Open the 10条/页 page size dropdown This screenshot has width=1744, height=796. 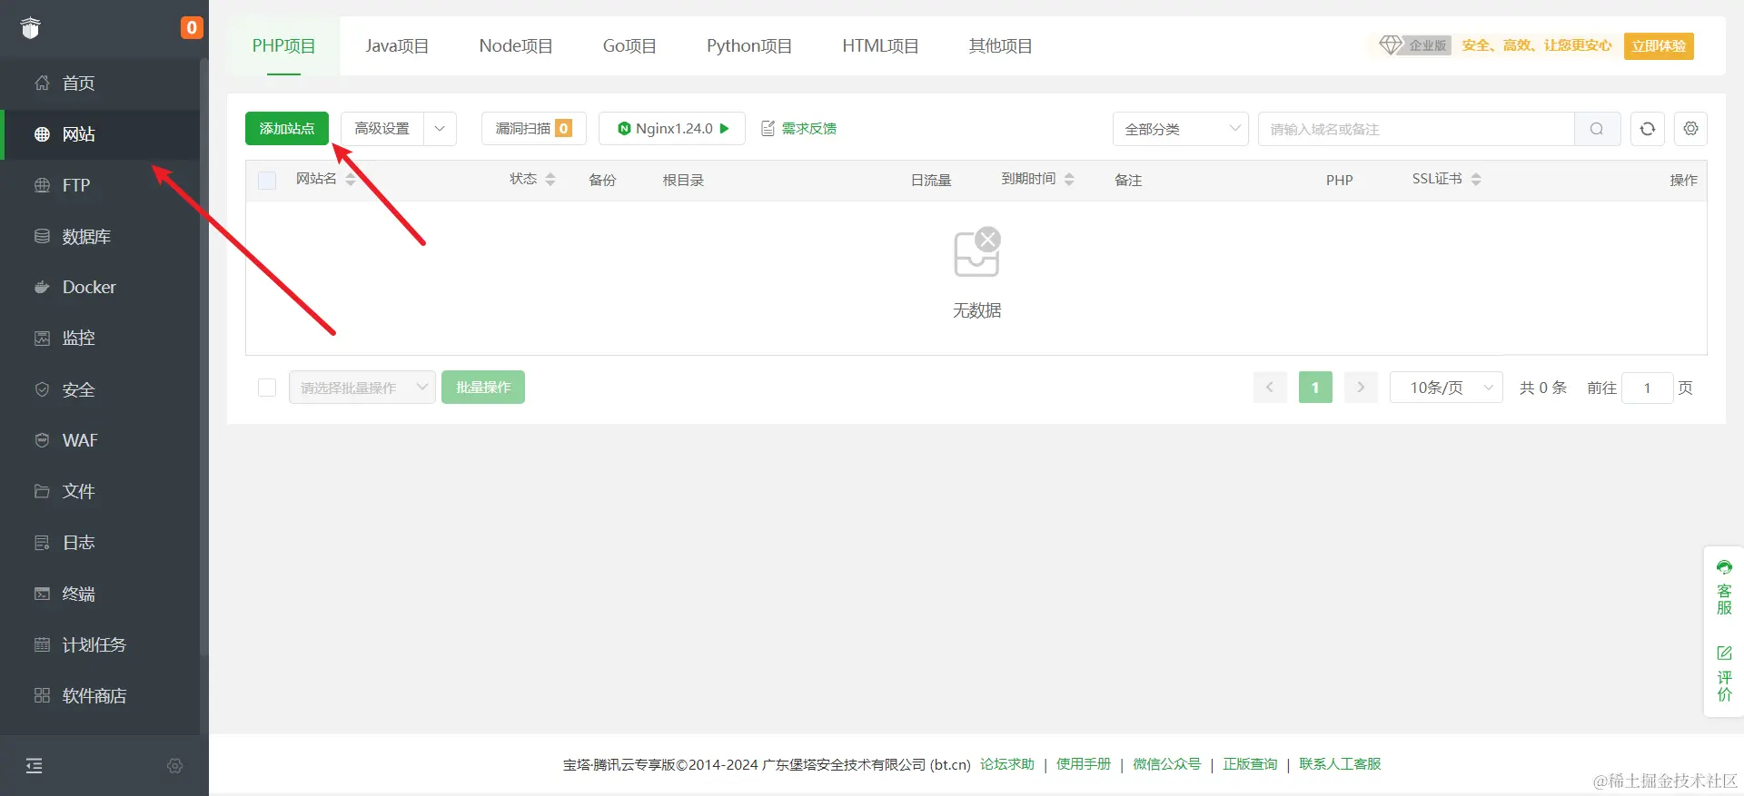coord(1446,388)
